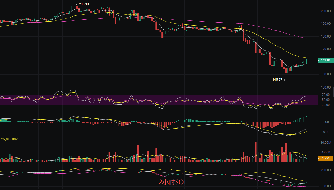Select the 5.00M volume axis label
Screen dimensions: 334x190
[x=325, y=152]
